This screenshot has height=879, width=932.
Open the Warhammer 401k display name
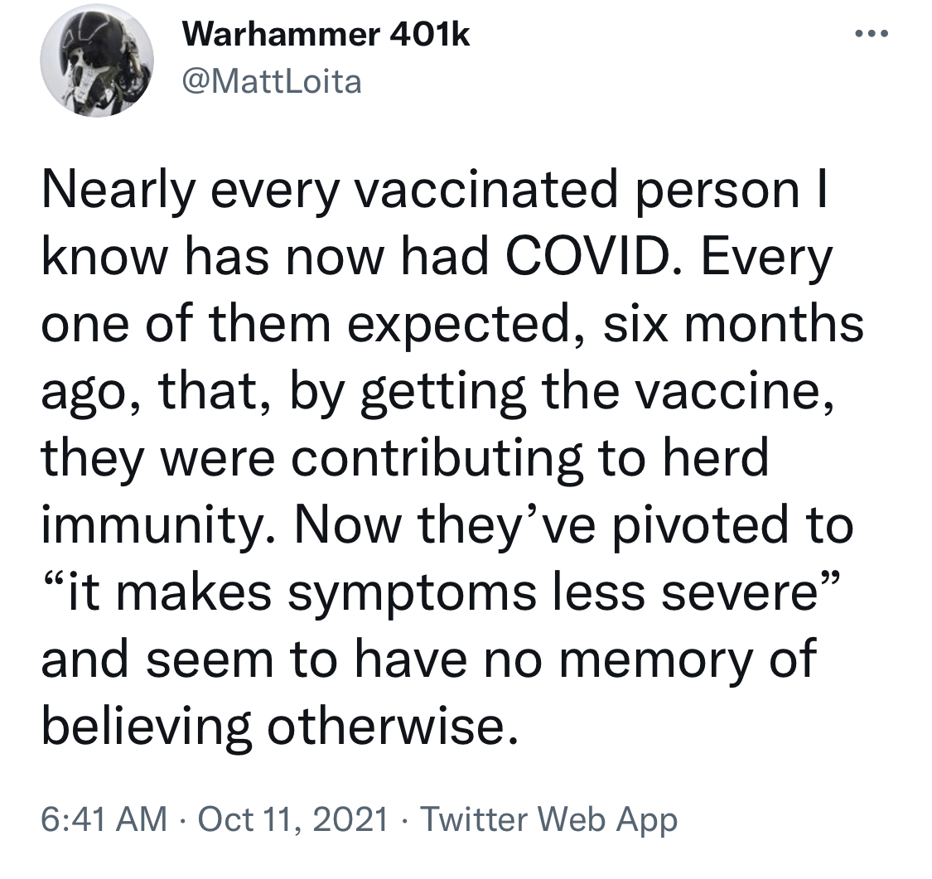tap(326, 35)
